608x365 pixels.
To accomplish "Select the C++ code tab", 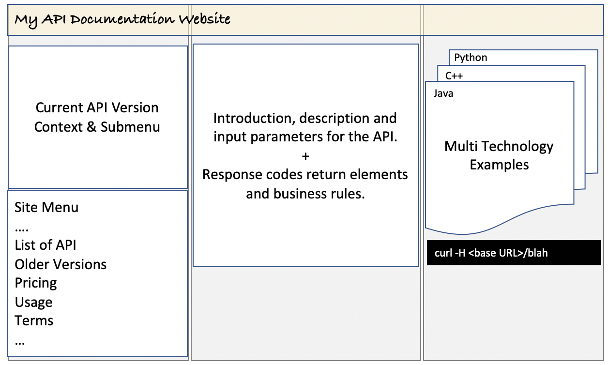I will pos(454,76).
